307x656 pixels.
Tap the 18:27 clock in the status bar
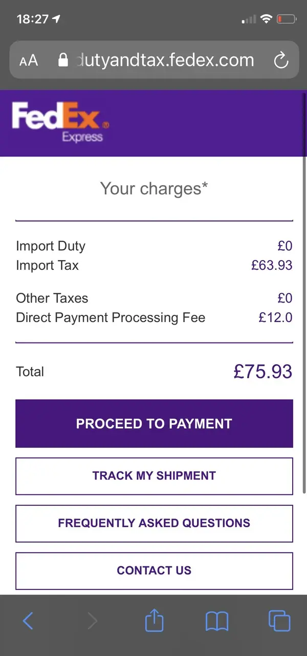coord(33,19)
